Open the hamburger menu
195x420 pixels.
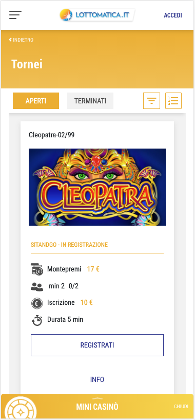click(15, 15)
